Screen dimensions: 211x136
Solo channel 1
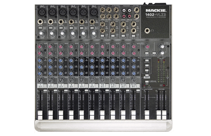45,90
